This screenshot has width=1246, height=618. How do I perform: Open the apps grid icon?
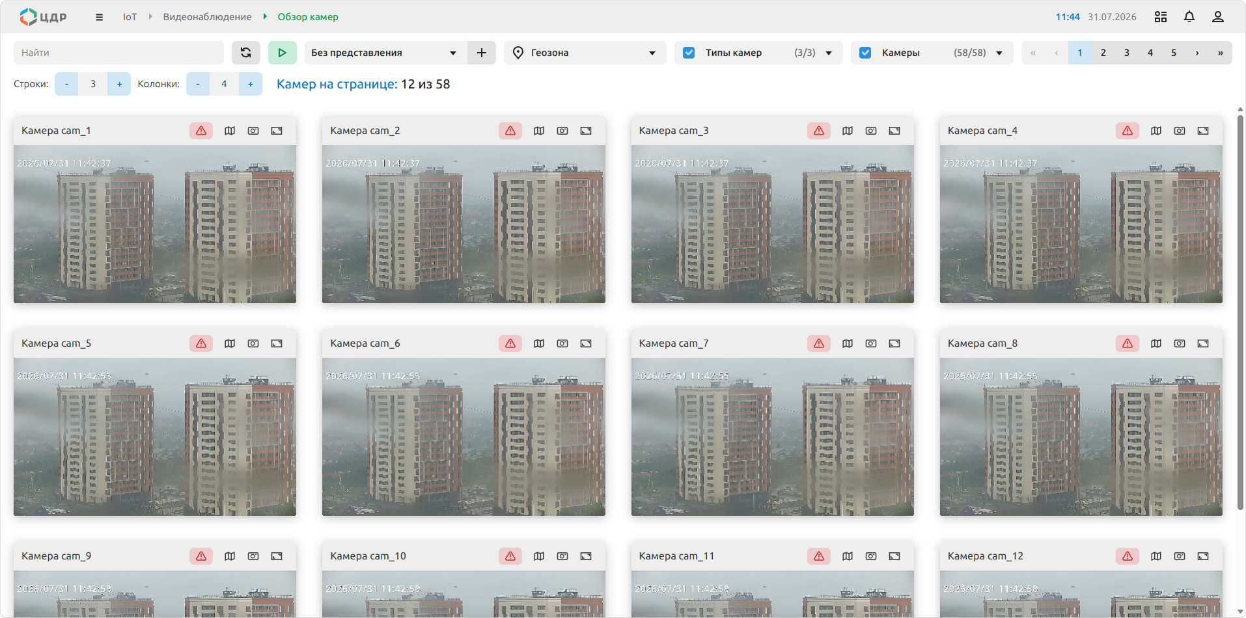1161,17
